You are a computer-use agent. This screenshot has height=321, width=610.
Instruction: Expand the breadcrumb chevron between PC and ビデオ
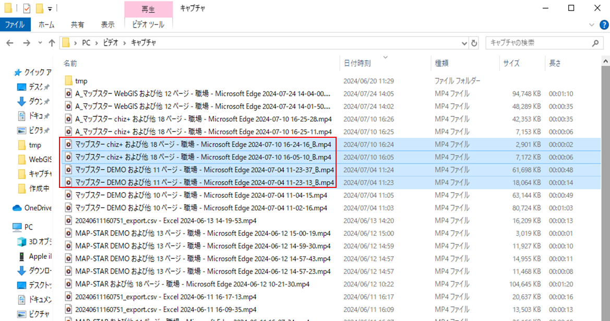tap(97, 43)
